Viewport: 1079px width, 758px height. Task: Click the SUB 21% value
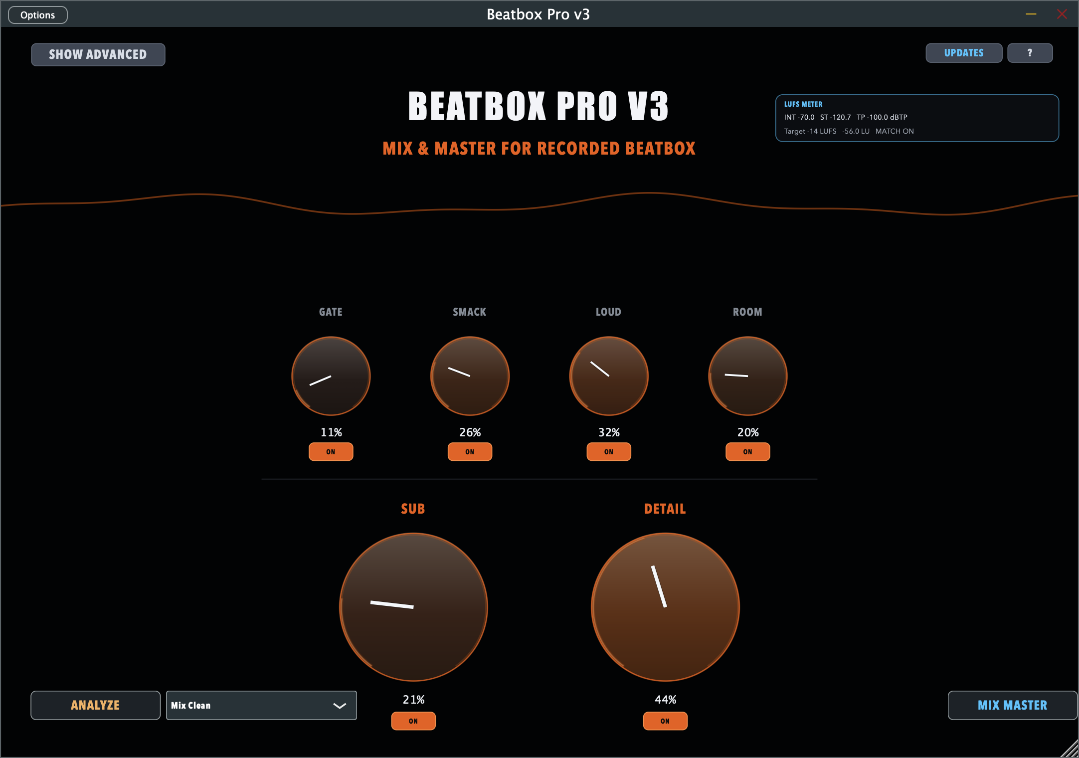tap(413, 700)
